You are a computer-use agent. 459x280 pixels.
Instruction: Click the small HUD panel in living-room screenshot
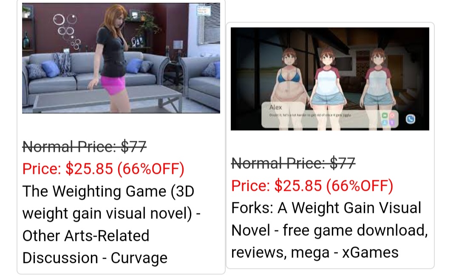pos(204,10)
